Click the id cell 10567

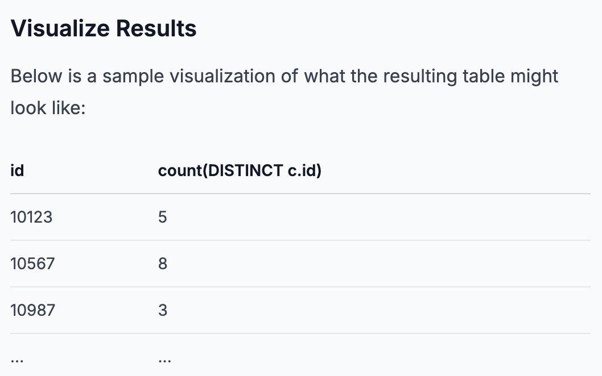pyautogui.click(x=32, y=264)
